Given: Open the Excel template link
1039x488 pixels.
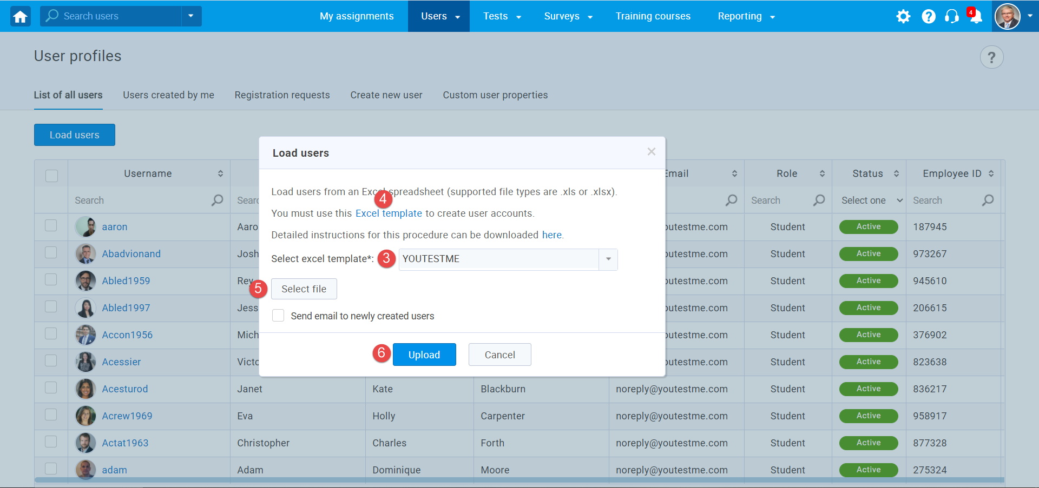Looking at the screenshot, I should tap(388, 213).
